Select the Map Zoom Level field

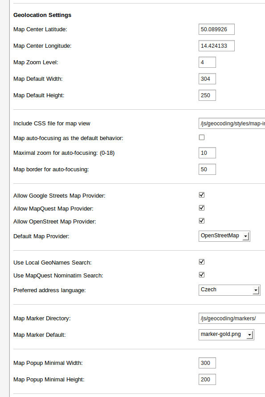(207, 62)
